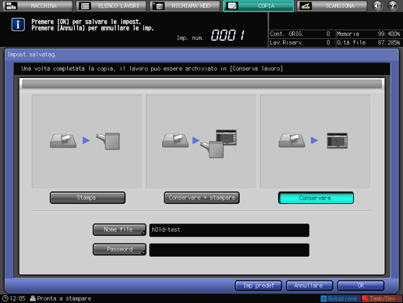Select the Conservare + stampare mode
The image size is (403, 303).
[202, 198]
